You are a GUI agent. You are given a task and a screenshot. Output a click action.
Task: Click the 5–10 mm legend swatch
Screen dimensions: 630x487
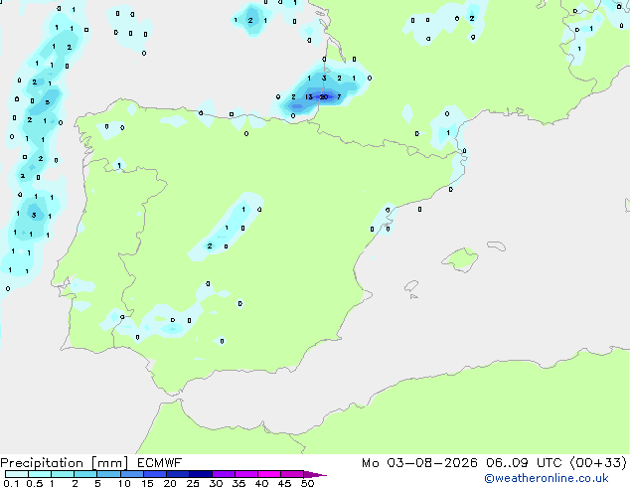point(108,474)
